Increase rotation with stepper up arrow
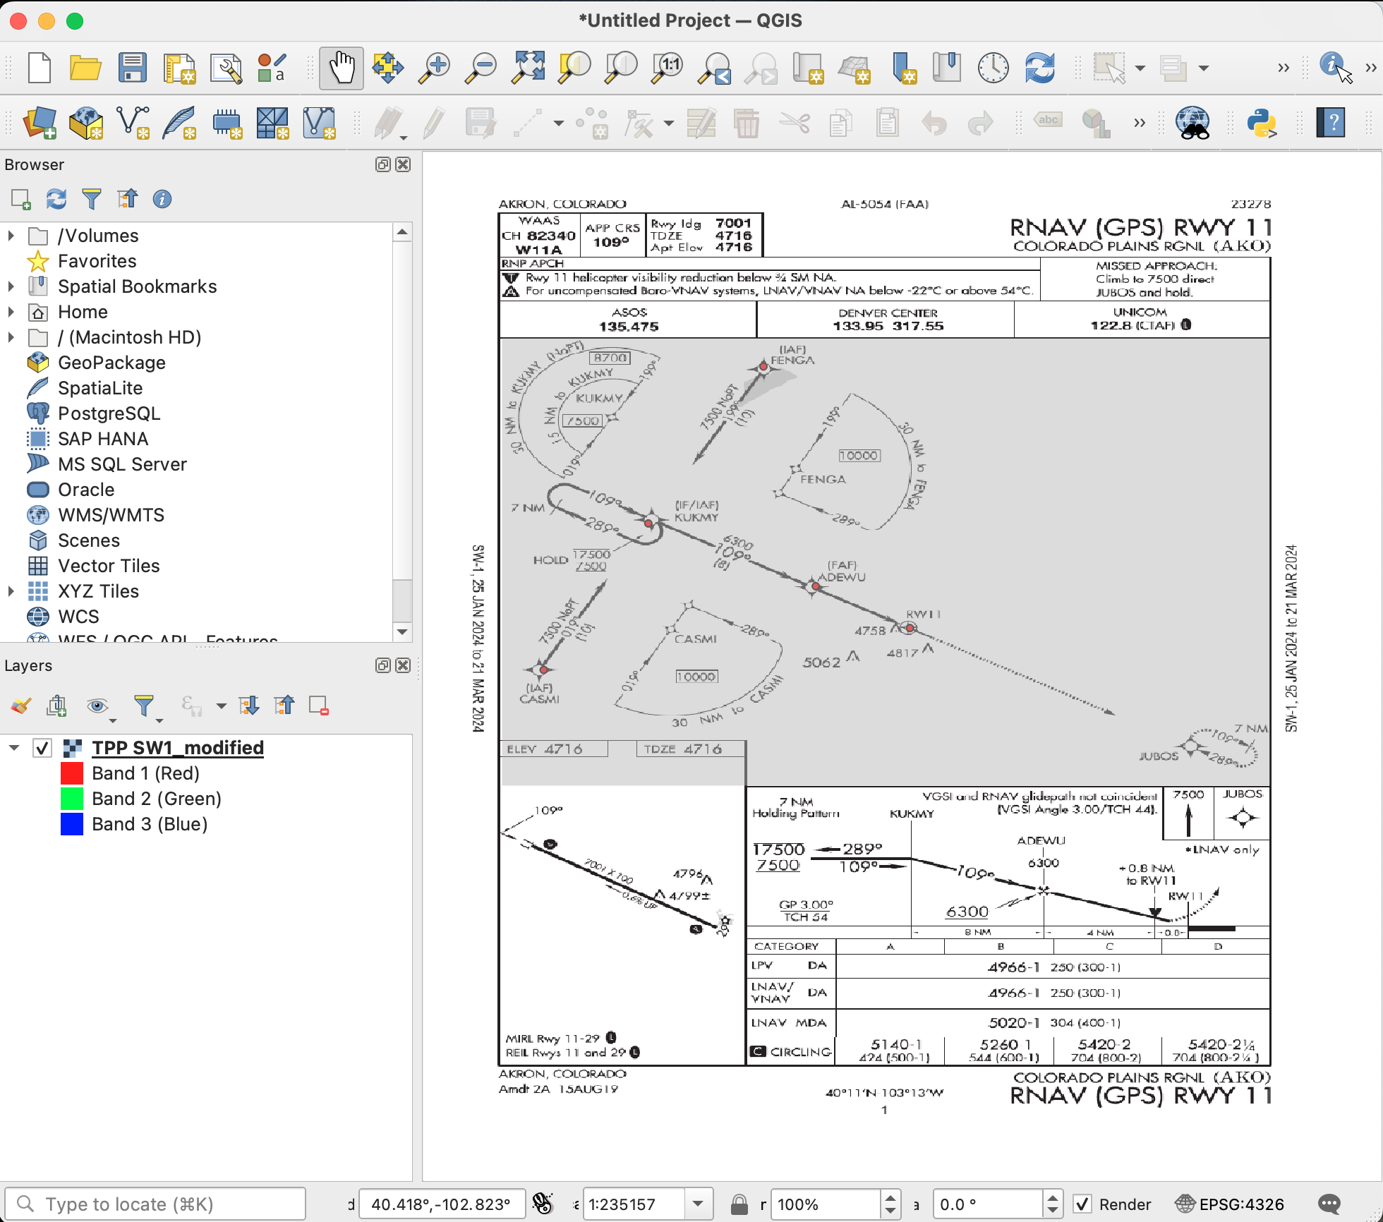This screenshot has width=1383, height=1222. pos(1052,1197)
